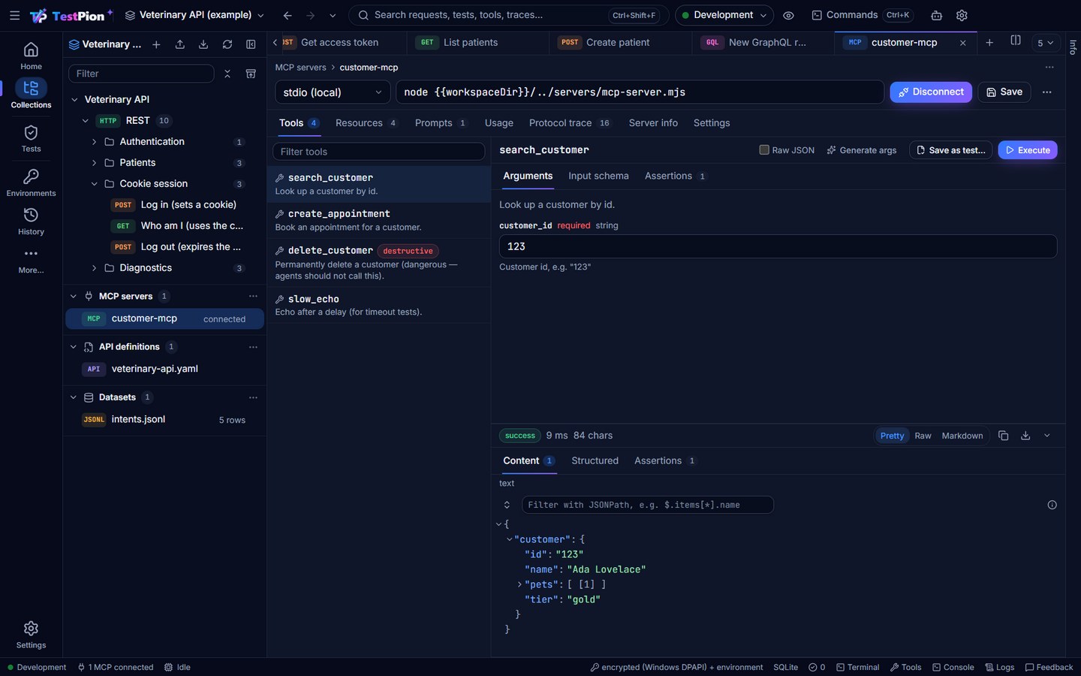This screenshot has height=676, width=1081.
Task: Click the Generate args button
Action: coord(862,150)
